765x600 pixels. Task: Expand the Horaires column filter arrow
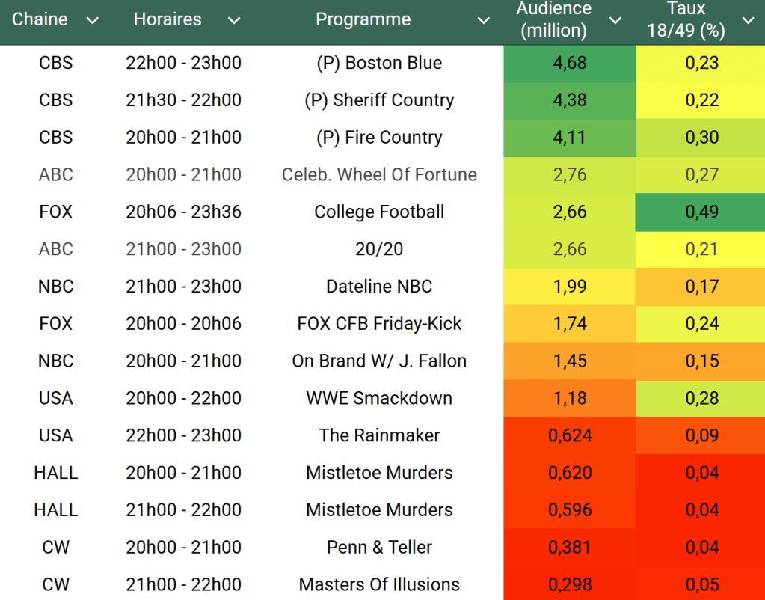[x=234, y=21]
